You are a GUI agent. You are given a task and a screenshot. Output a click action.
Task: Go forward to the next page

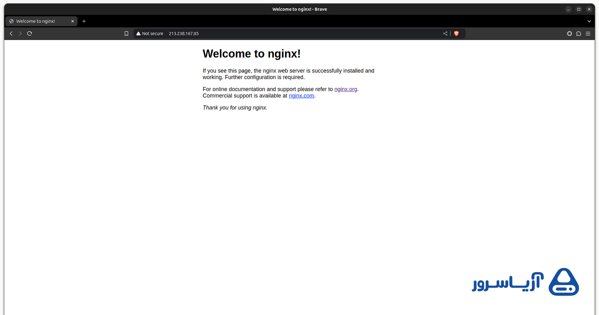click(x=20, y=33)
